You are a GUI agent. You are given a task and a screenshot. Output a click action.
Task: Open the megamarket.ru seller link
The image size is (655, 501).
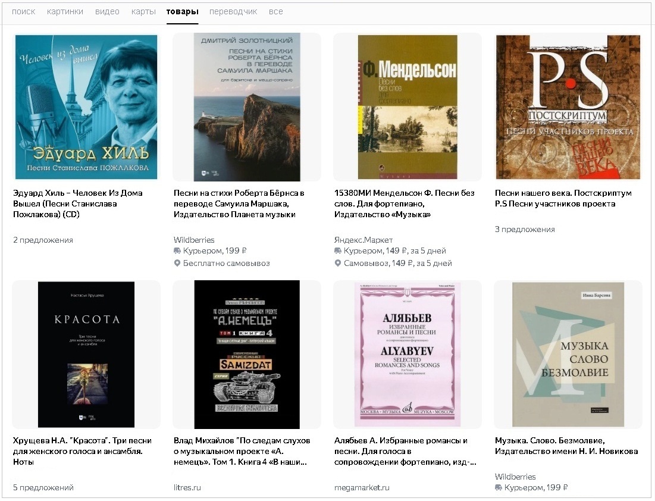pos(362,487)
